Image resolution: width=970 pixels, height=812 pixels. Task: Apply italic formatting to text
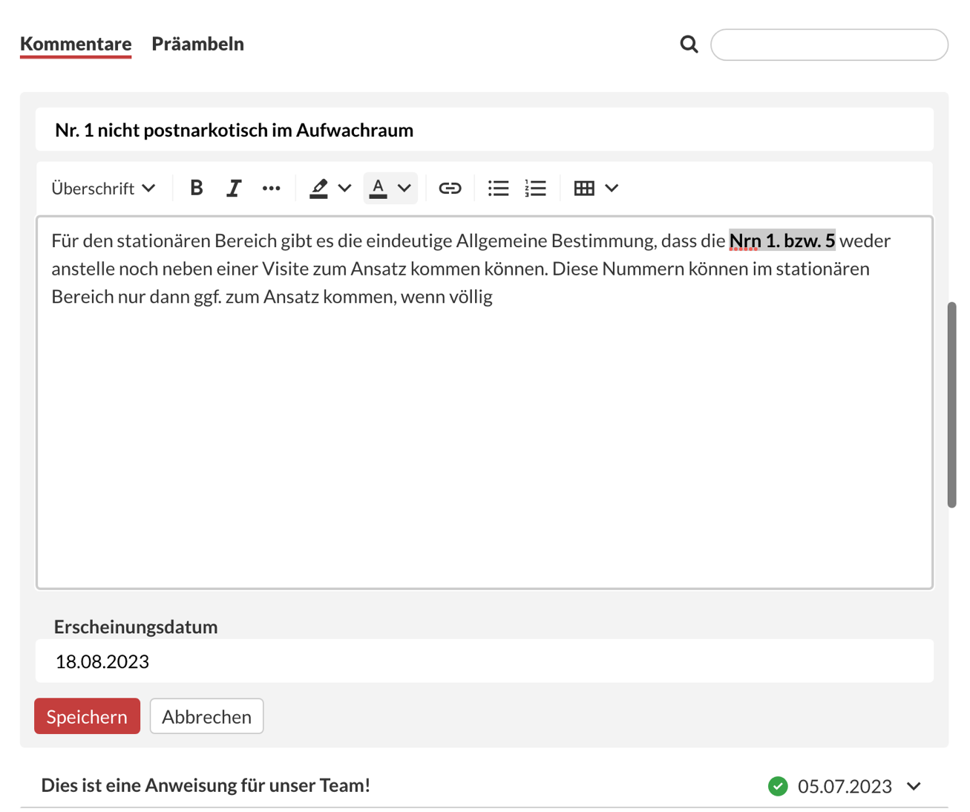[x=234, y=188]
